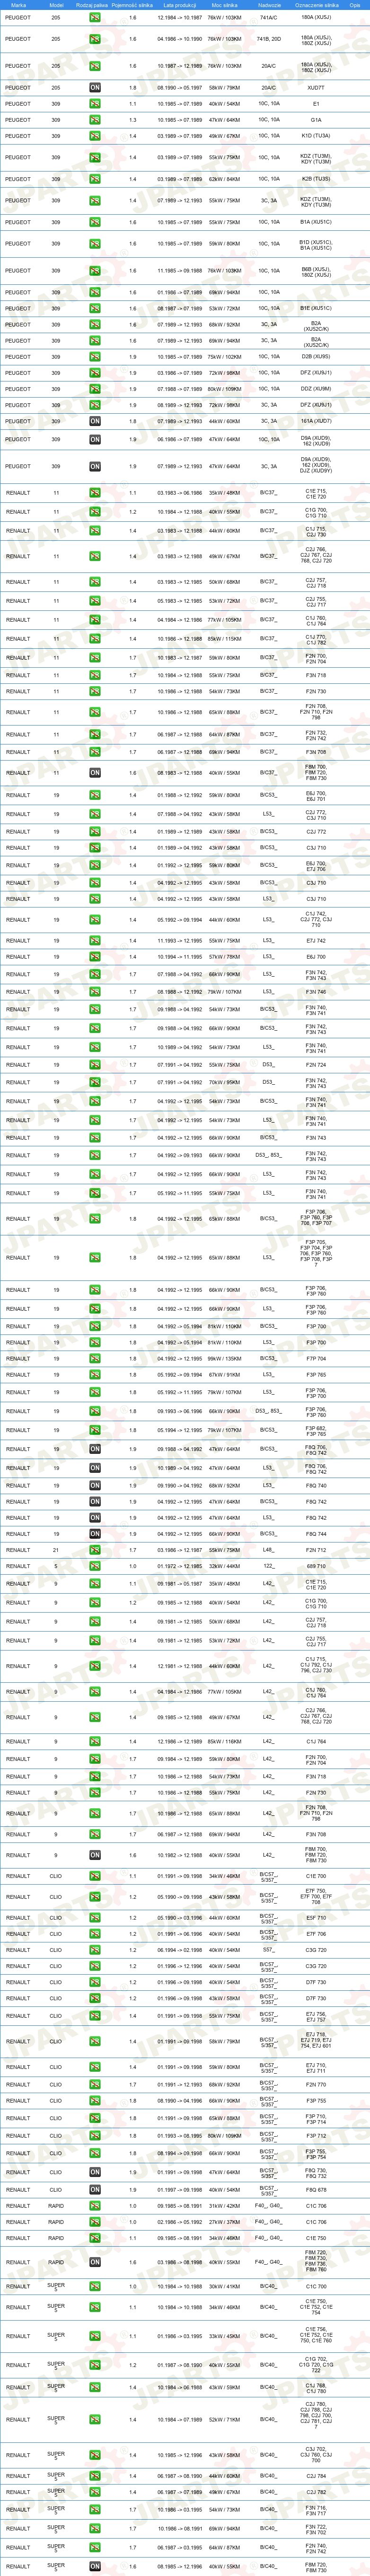The width and height of the screenshot is (370, 2576).
Task: Click diesel ON icon in the Rapid F8M row
Action: 95,2262
